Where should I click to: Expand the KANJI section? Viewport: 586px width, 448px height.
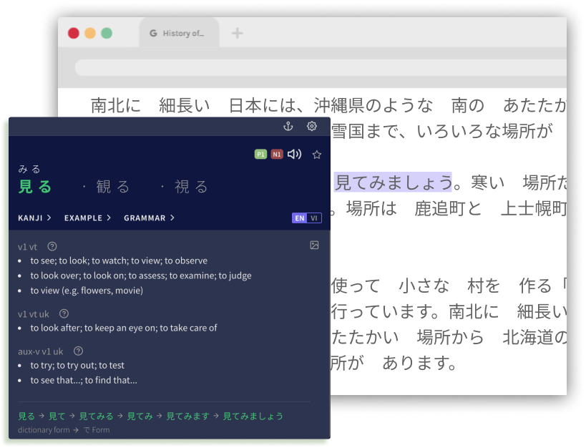[34, 218]
